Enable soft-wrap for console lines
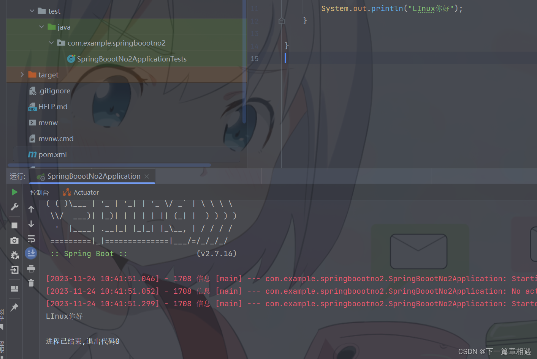This screenshot has width=537, height=359. 31,239
